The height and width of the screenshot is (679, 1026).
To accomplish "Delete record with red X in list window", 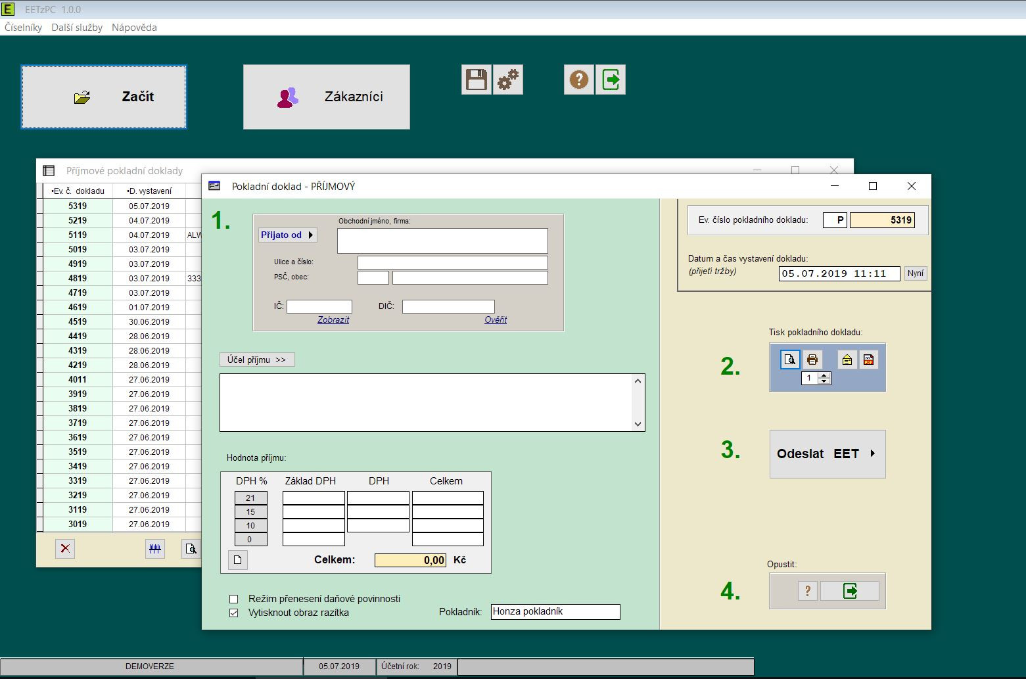I will point(65,549).
